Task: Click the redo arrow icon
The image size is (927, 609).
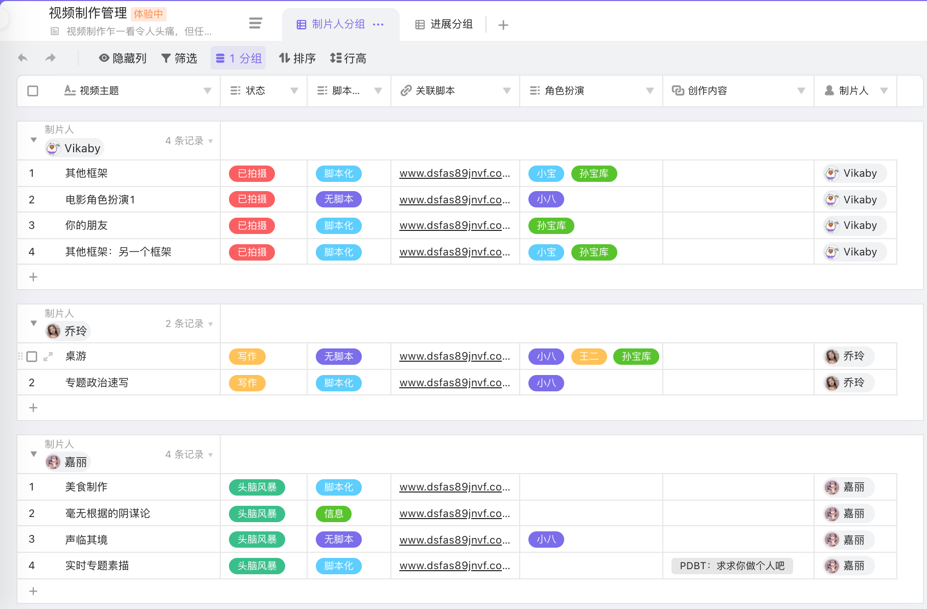Action: 50,58
